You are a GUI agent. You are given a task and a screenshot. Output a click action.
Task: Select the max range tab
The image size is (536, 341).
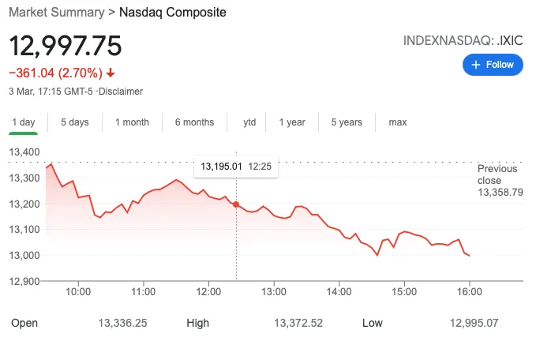pos(398,122)
